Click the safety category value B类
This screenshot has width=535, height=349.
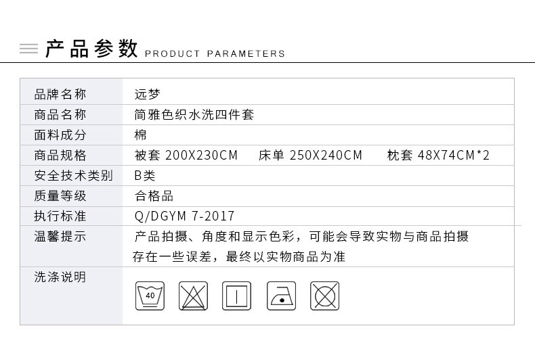(145, 176)
